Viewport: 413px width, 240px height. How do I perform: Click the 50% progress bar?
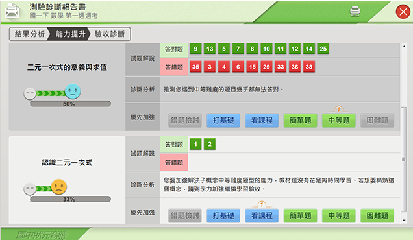coord(70,104)
